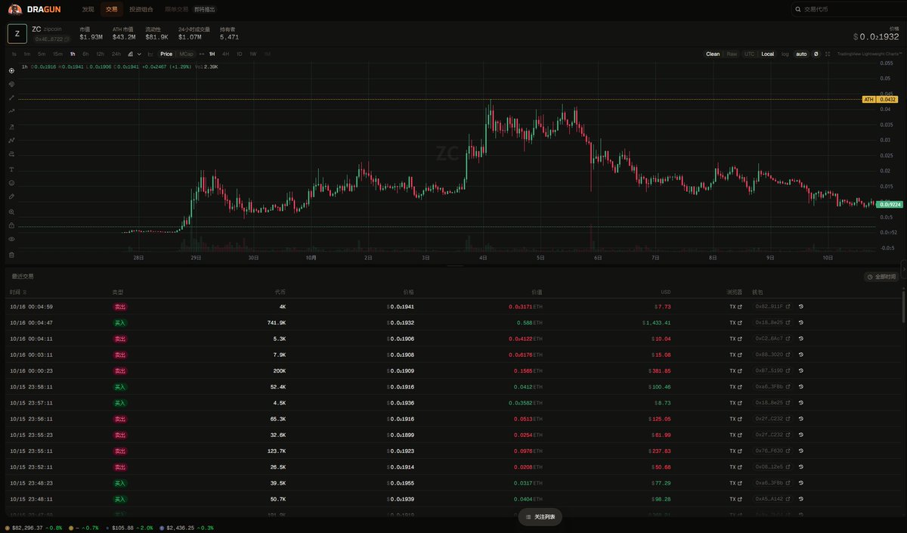Screen dimensions: 907x533
Task: Open the emoji sticker tool
Action: click(x=11, y=183)
